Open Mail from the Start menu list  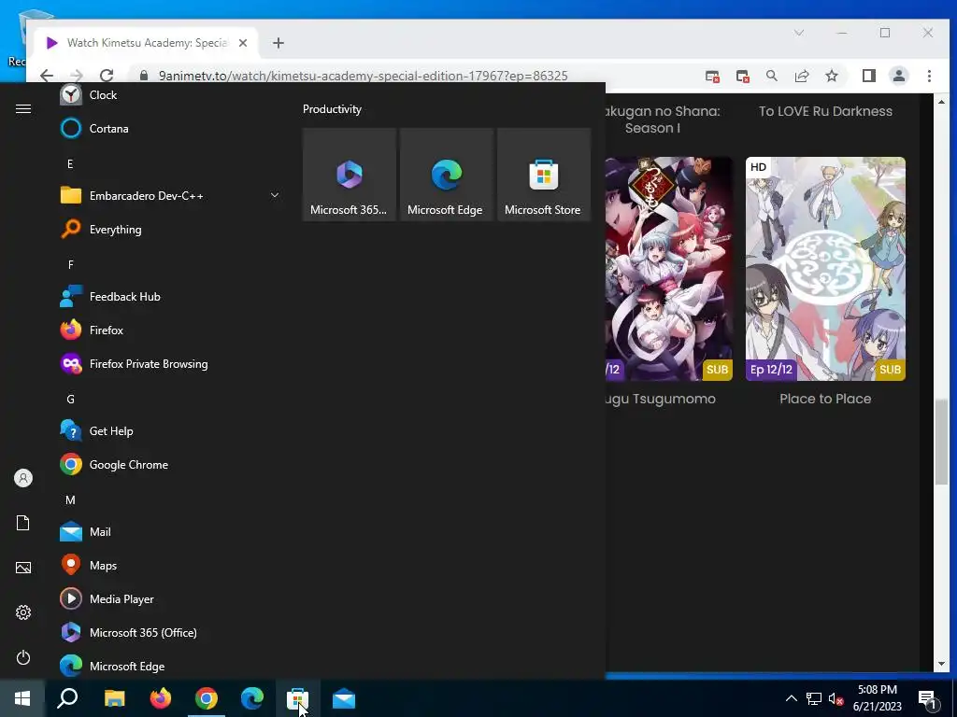(x=171, y=531)
